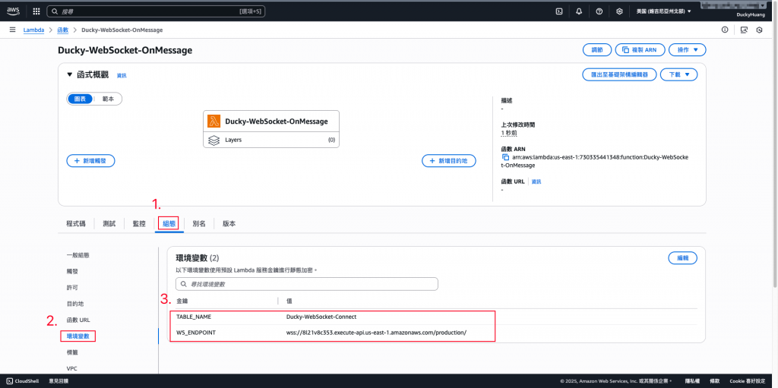
Task: Click the function ARN text
Action: [x=595, y=161]
